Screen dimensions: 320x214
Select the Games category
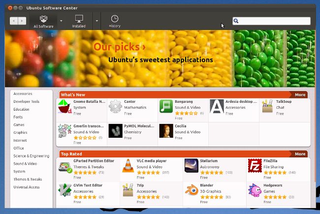19,124
